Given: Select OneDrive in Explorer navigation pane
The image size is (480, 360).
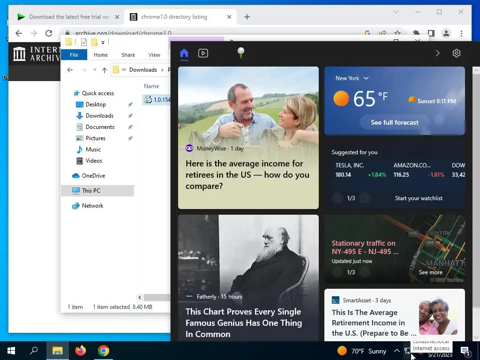Looking at the screenshot, I should [93, 176].
